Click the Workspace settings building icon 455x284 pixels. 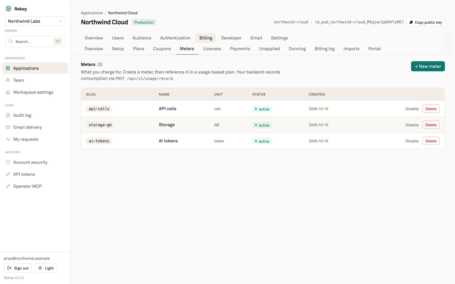(8, 92)
